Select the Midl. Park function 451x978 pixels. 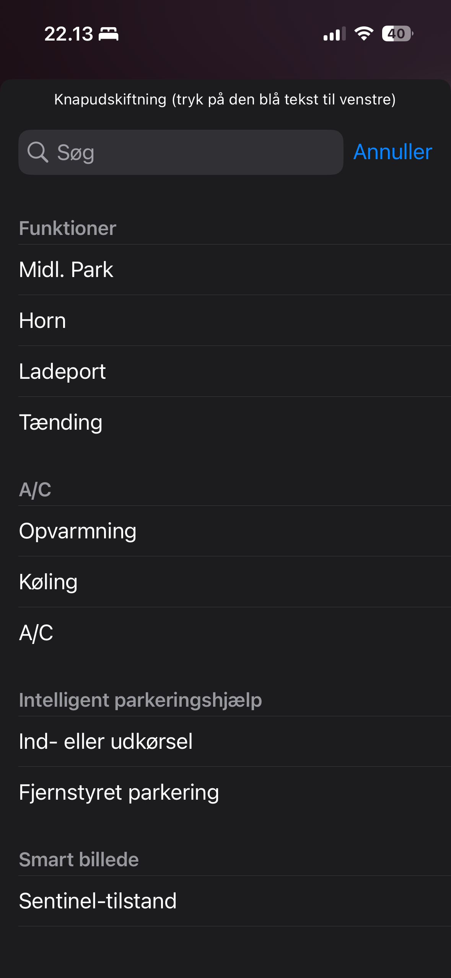click(x=66, y=270)
